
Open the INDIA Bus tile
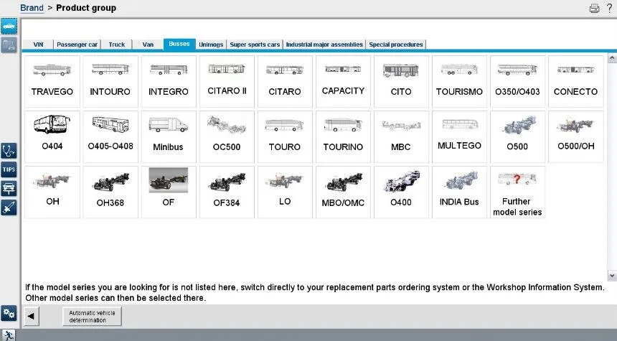(459, 192)
